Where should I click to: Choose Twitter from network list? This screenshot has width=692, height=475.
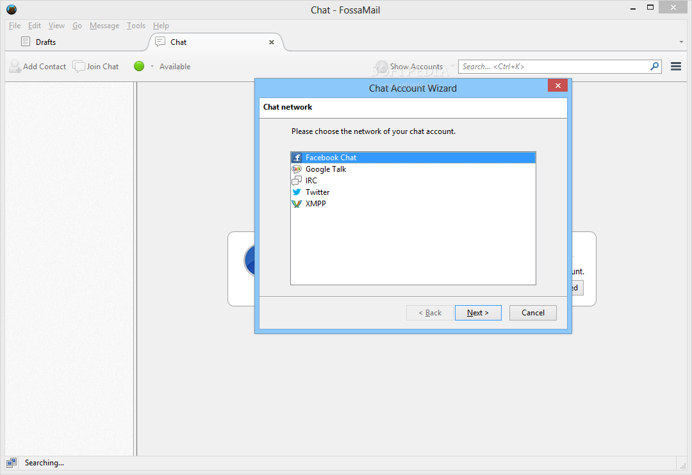(x=413, y=192)
